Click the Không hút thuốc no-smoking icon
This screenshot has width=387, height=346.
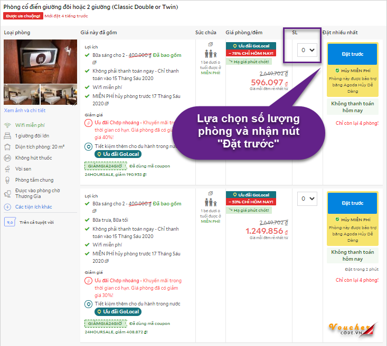tap(7, 157)
